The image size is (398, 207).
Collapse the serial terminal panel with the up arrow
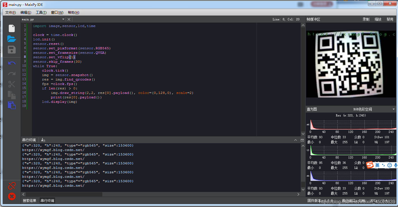tap(296, 140)
